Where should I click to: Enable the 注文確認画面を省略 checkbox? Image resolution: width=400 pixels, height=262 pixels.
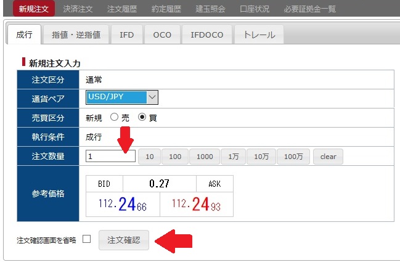tap(86, 239)
